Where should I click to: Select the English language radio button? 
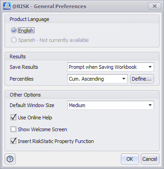coord(14,31)
